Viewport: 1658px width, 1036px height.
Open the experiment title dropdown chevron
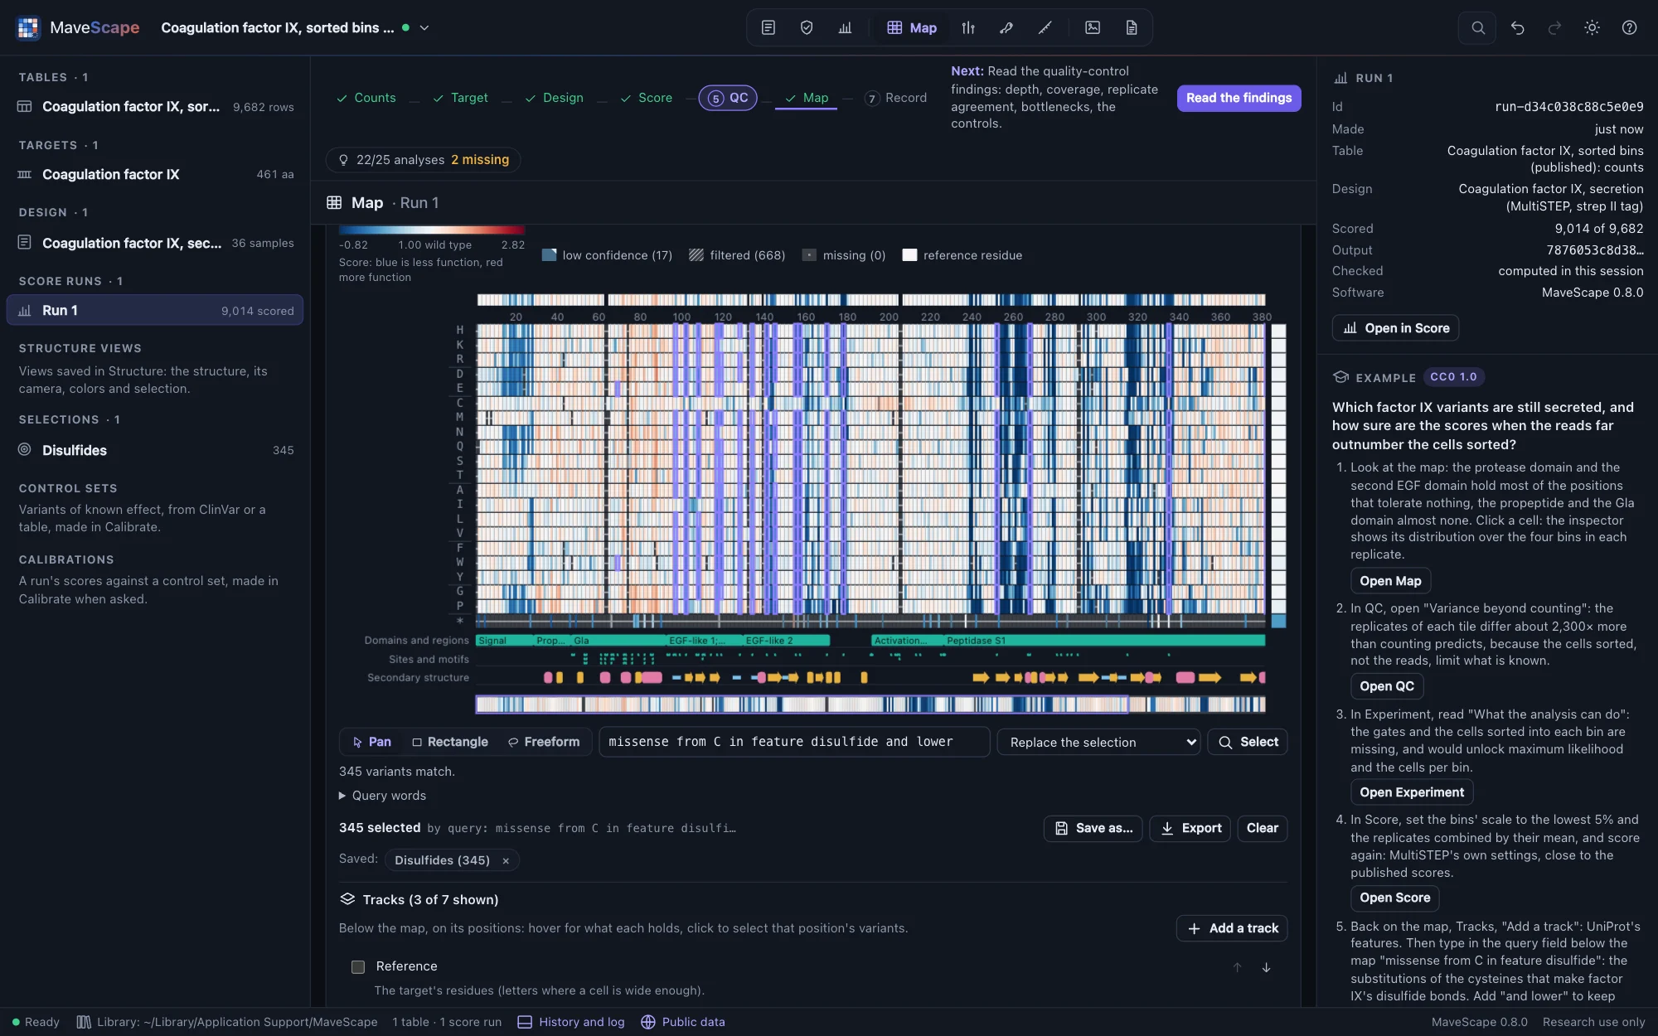pyautogui.click(x=424, y=27)
